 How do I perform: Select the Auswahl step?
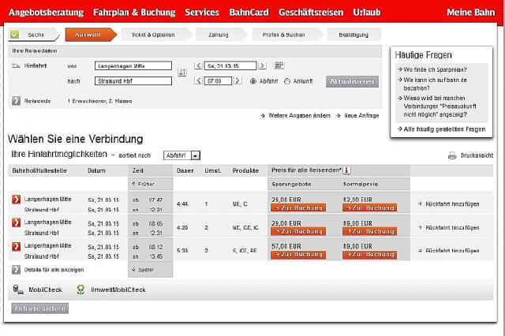91,35
